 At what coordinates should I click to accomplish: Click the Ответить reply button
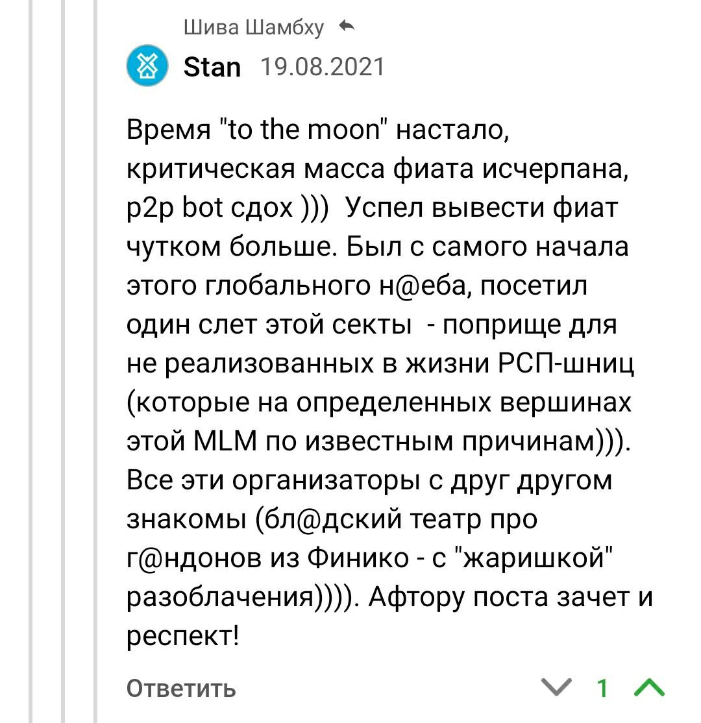point(181,689)
